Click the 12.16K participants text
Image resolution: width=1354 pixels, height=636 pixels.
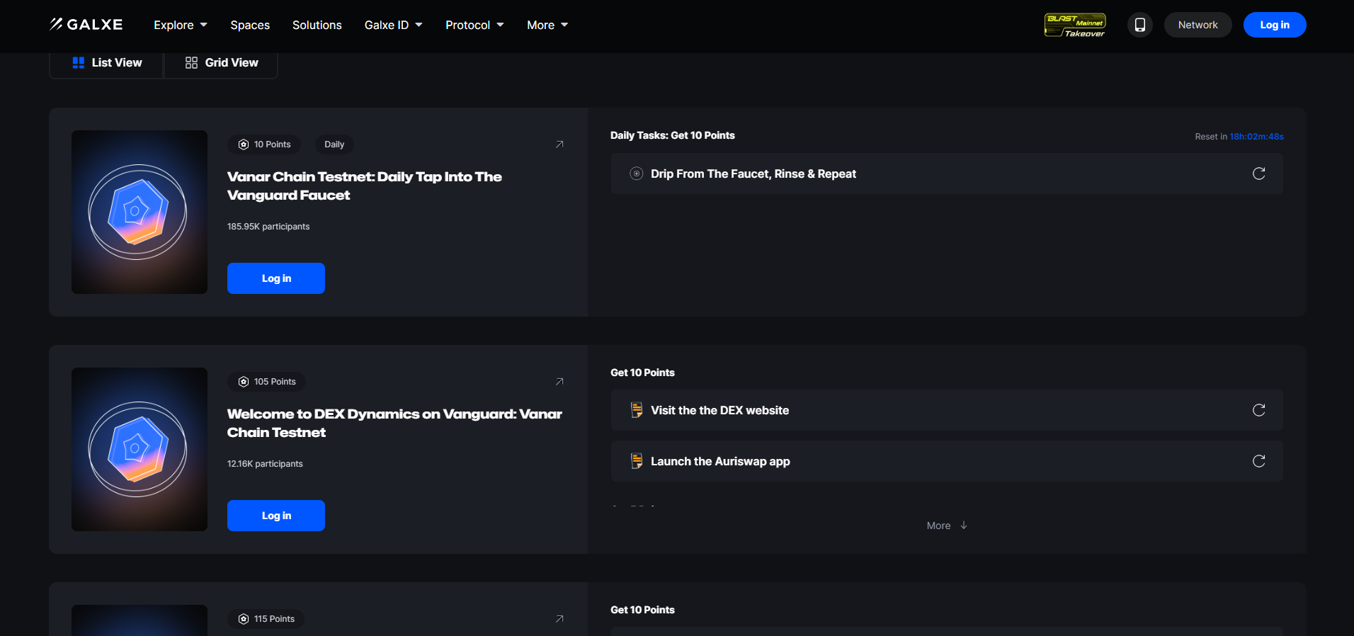pos(265,464)
